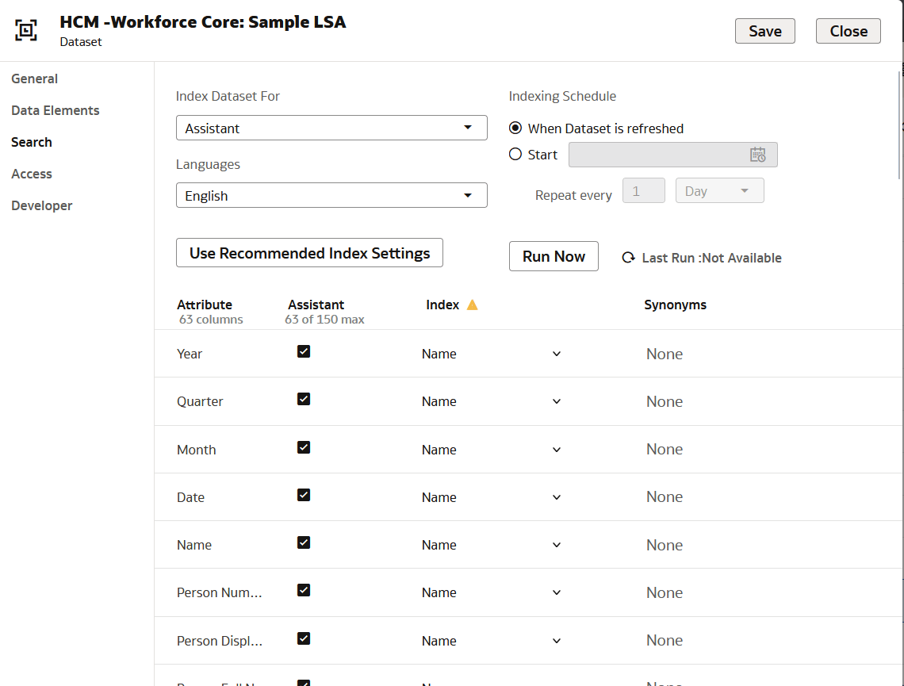This screenshot has height=686, width=904.
Task: Toggle the Assistant checkbox for Date
Action: [304, 494]
